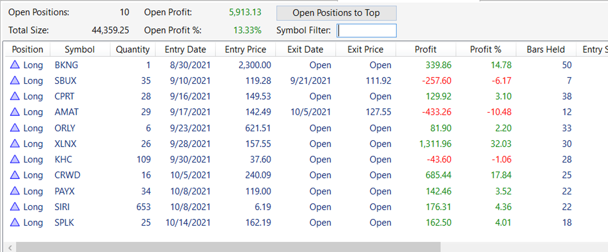Image resolution: width=608 pixels, height=252 pixels.
Task: Click the Long triangle icon for SBUX
Action: pos(15,81)
